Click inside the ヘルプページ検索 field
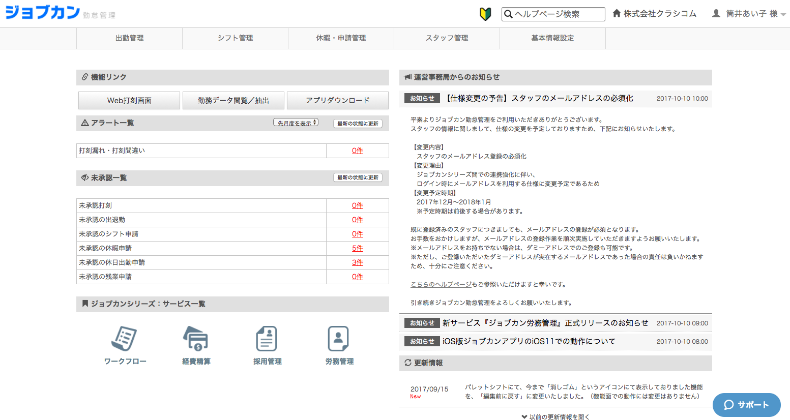The height and width of the screenshot is (420, 790). 553,14
